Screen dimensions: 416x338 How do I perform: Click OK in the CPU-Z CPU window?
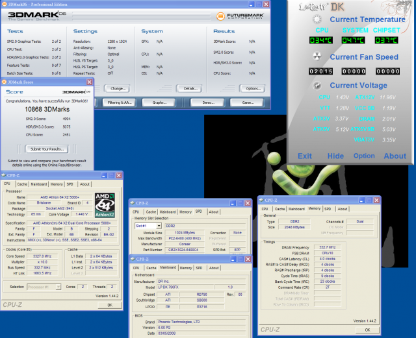[x=110, y=305]
